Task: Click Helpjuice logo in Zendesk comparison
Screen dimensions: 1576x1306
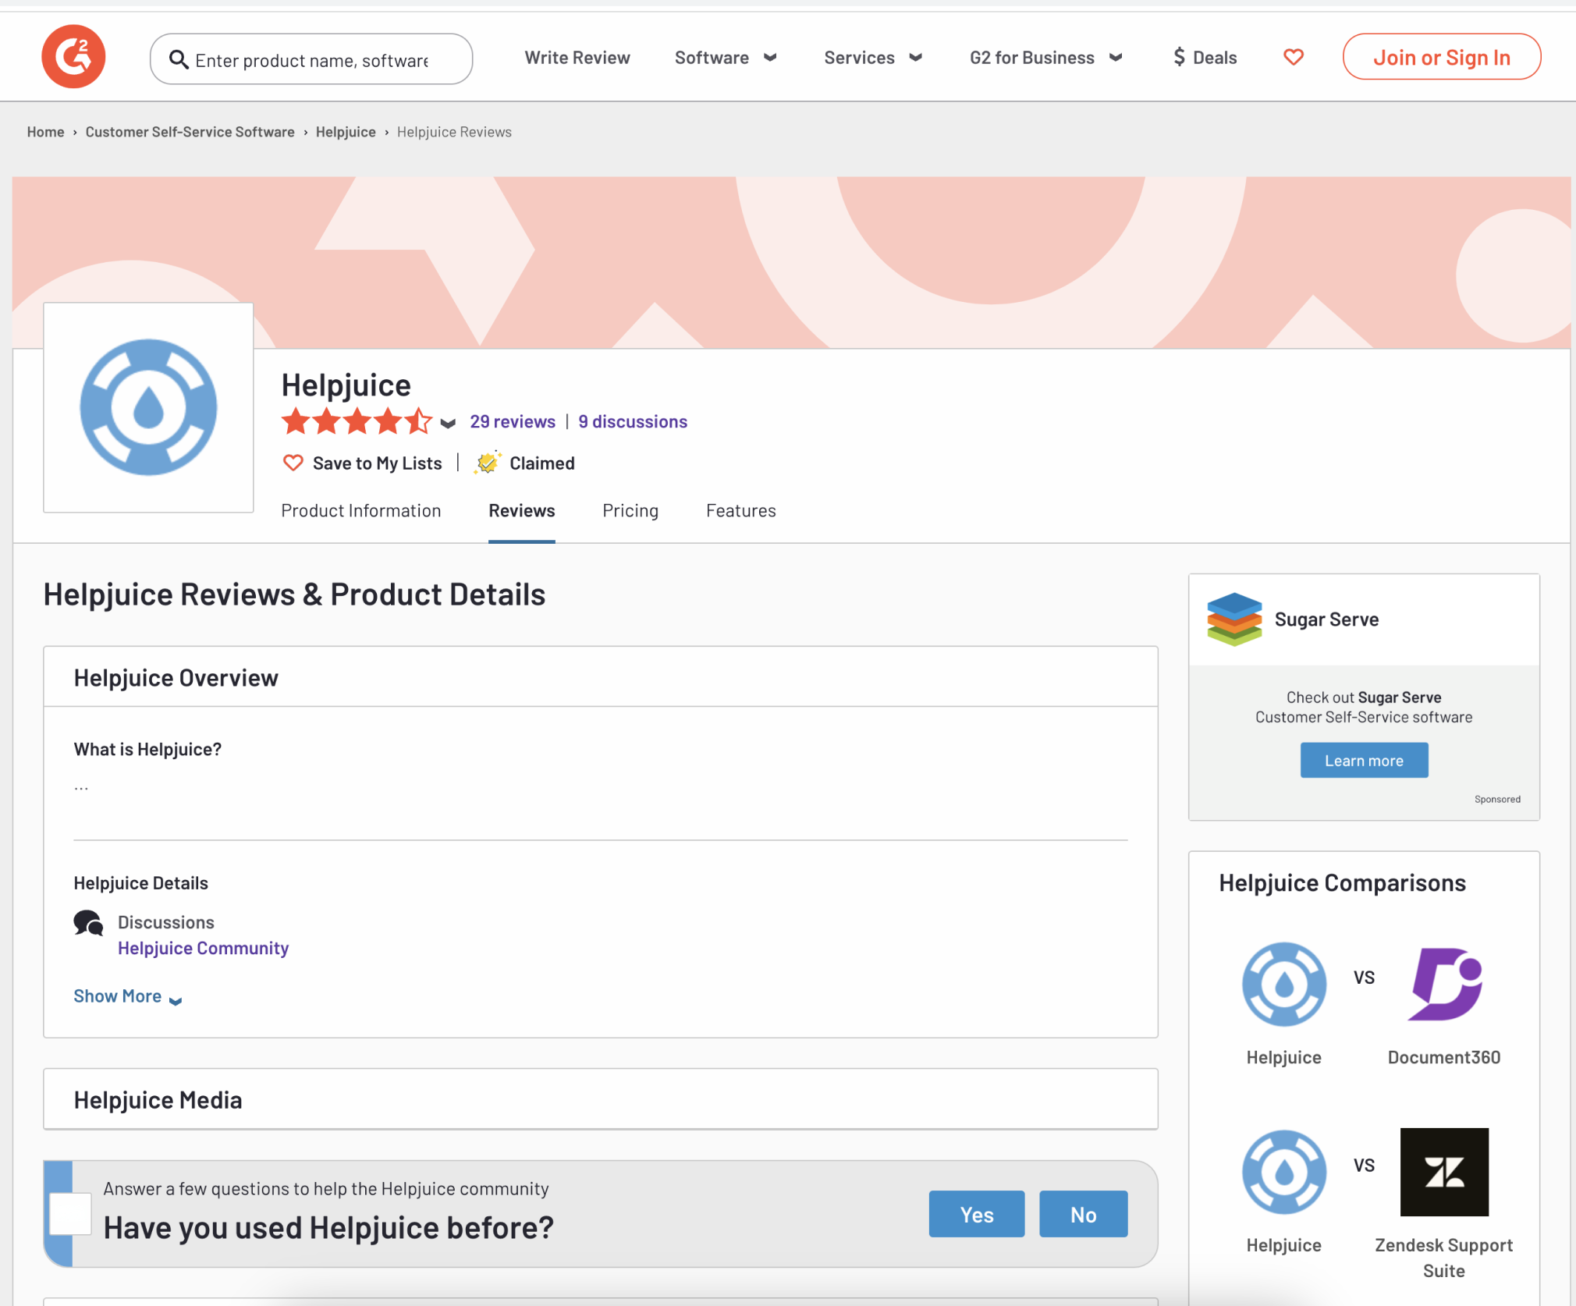Action: pos(1283,1172)
